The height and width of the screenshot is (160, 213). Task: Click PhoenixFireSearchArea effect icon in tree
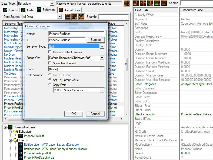[21, 158]
